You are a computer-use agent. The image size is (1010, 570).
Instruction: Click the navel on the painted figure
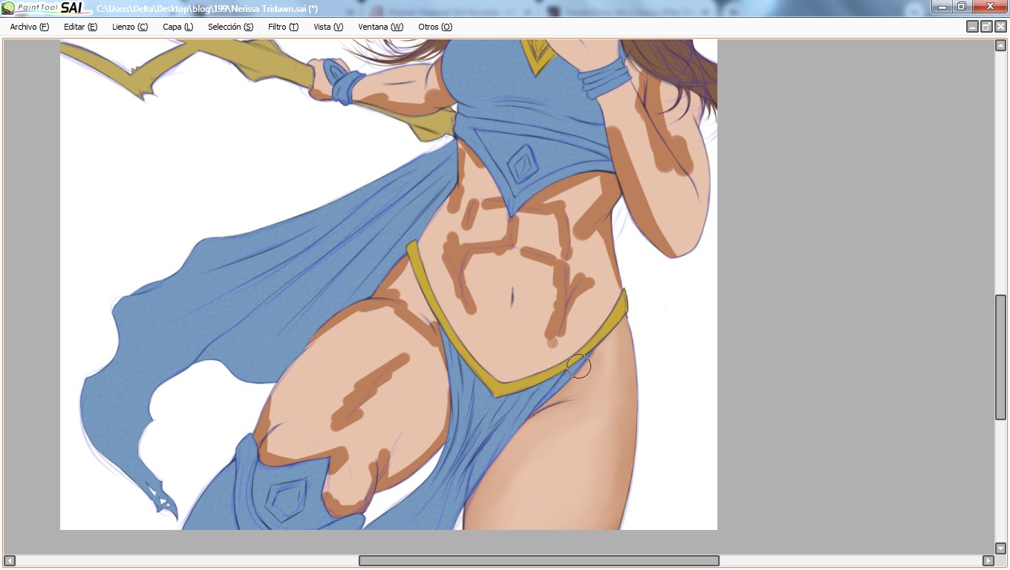(512, 298)
